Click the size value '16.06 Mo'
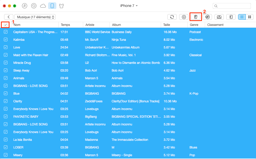The height and width of the screenshot is (159, 256). [170, 32]
